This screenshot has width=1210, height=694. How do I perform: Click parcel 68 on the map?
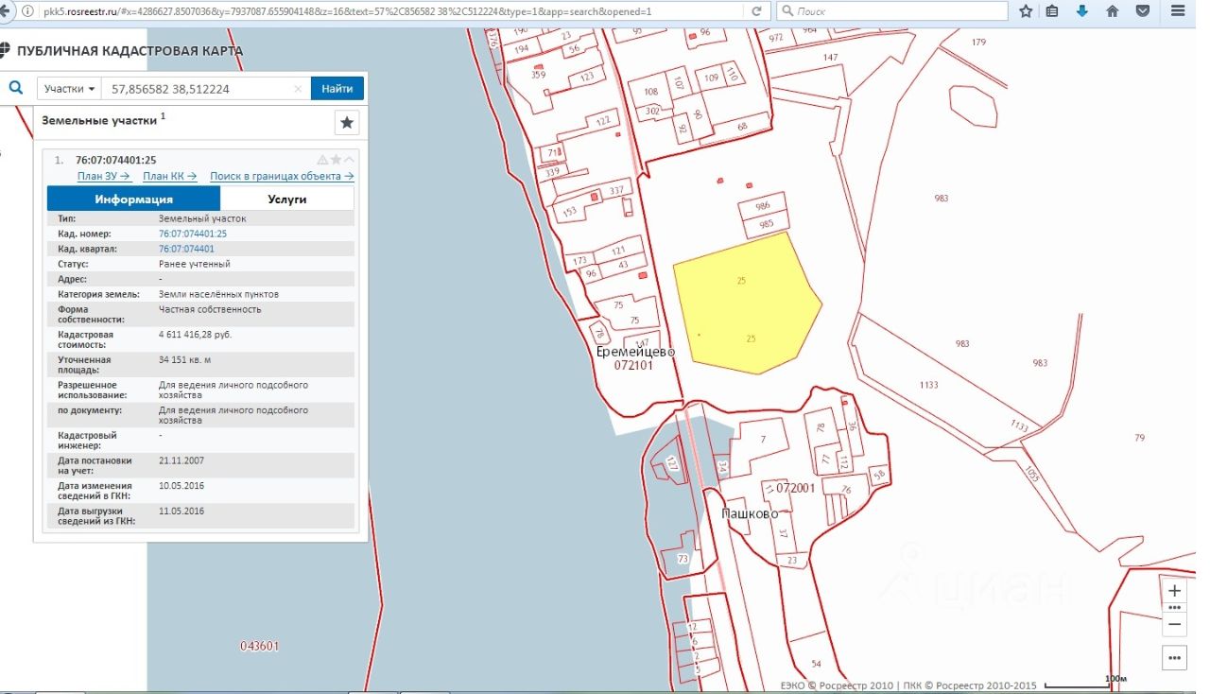click(x=742, y=127)
